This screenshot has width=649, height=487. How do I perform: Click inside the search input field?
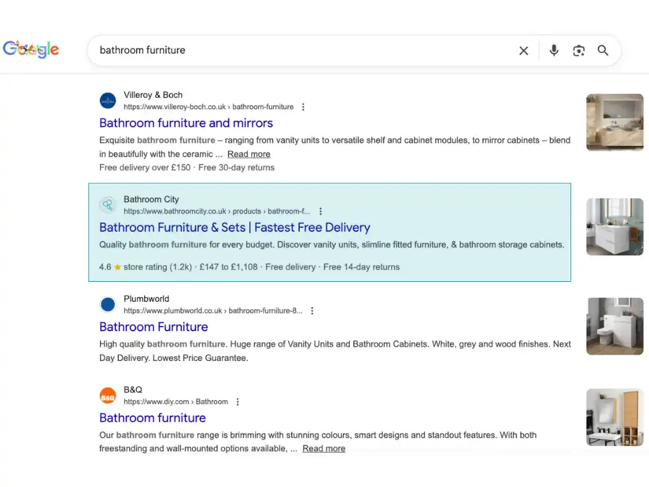pyautogui.click(x=260, y=50)
